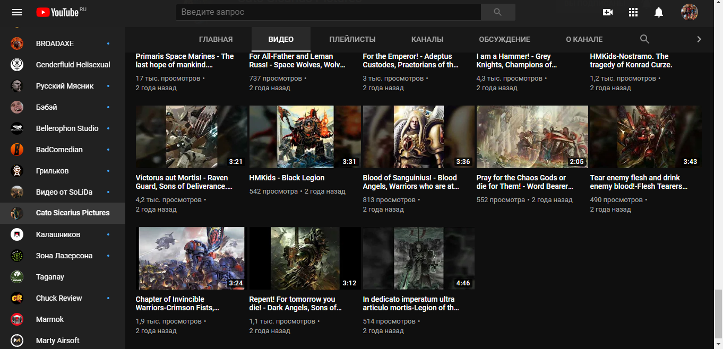Image resolution: width=723 pixels, height=349 pixels.
Task: Click the Введите запрос search field
Action: (328, 12)
